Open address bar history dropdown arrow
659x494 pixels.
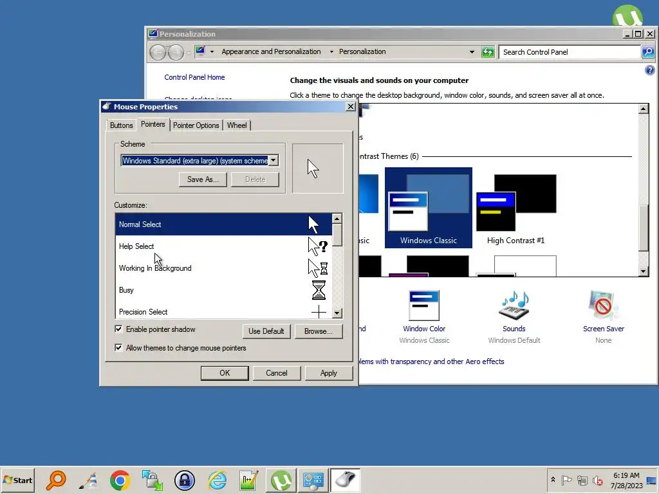pos(472,52)
